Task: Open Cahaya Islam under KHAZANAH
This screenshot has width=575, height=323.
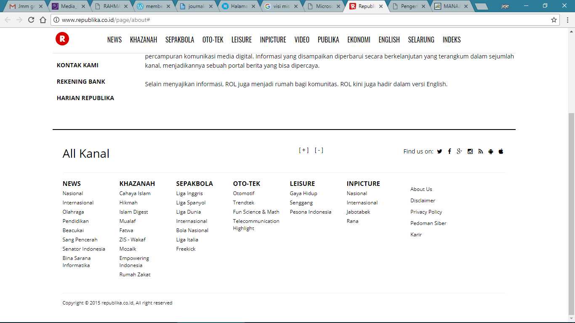Action: (135, 193)
